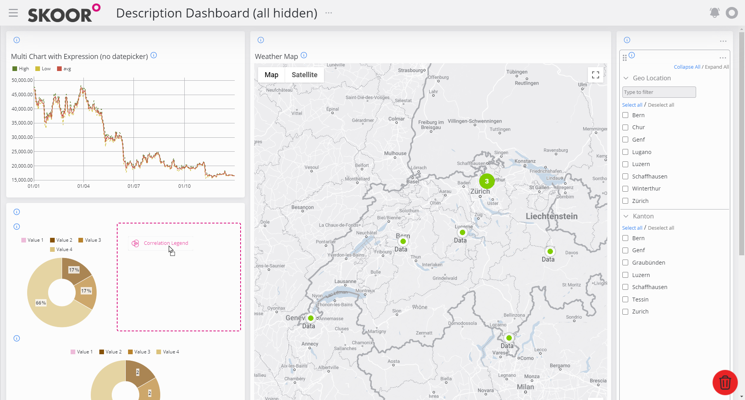Collapse the Kanton section
The image size is (745, 400).
pos(625,216)
